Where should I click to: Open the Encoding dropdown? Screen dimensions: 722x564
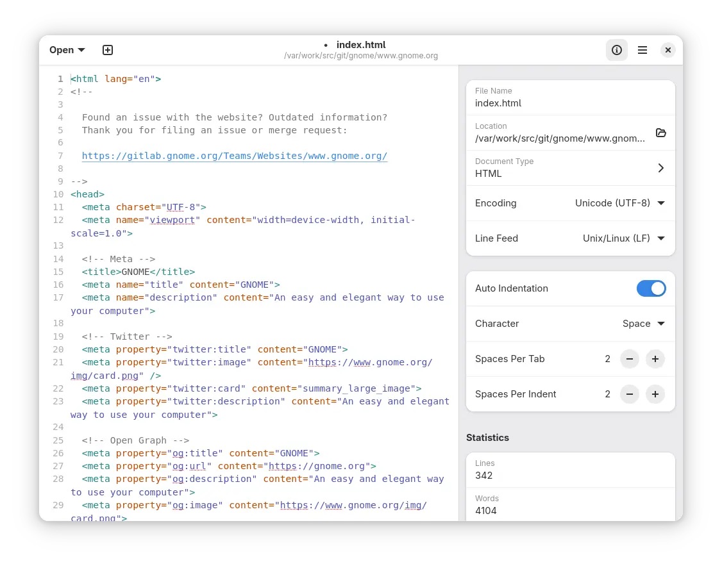coord(620,203)
